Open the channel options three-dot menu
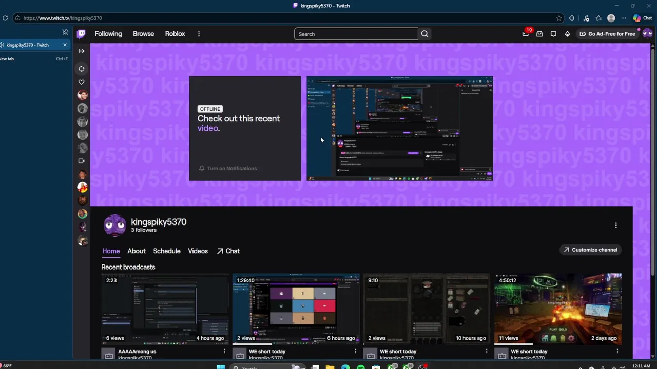The width and height of the screenshot is (657, 369). point(616,225)
